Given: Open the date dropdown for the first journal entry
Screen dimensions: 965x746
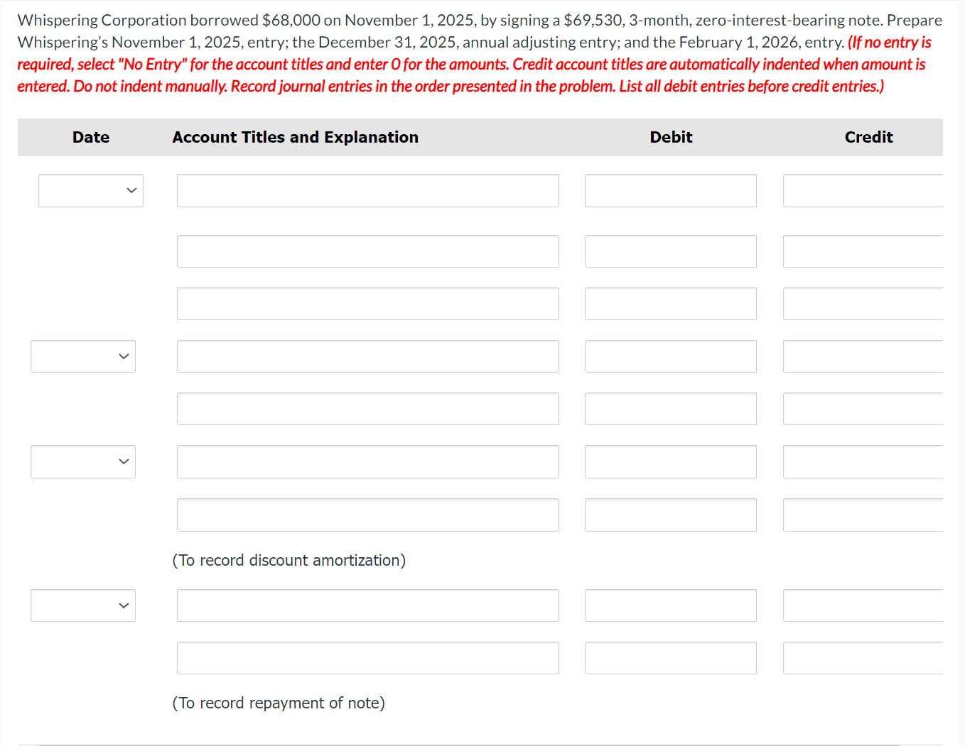Looking at the screenshot, I should 91,190.
